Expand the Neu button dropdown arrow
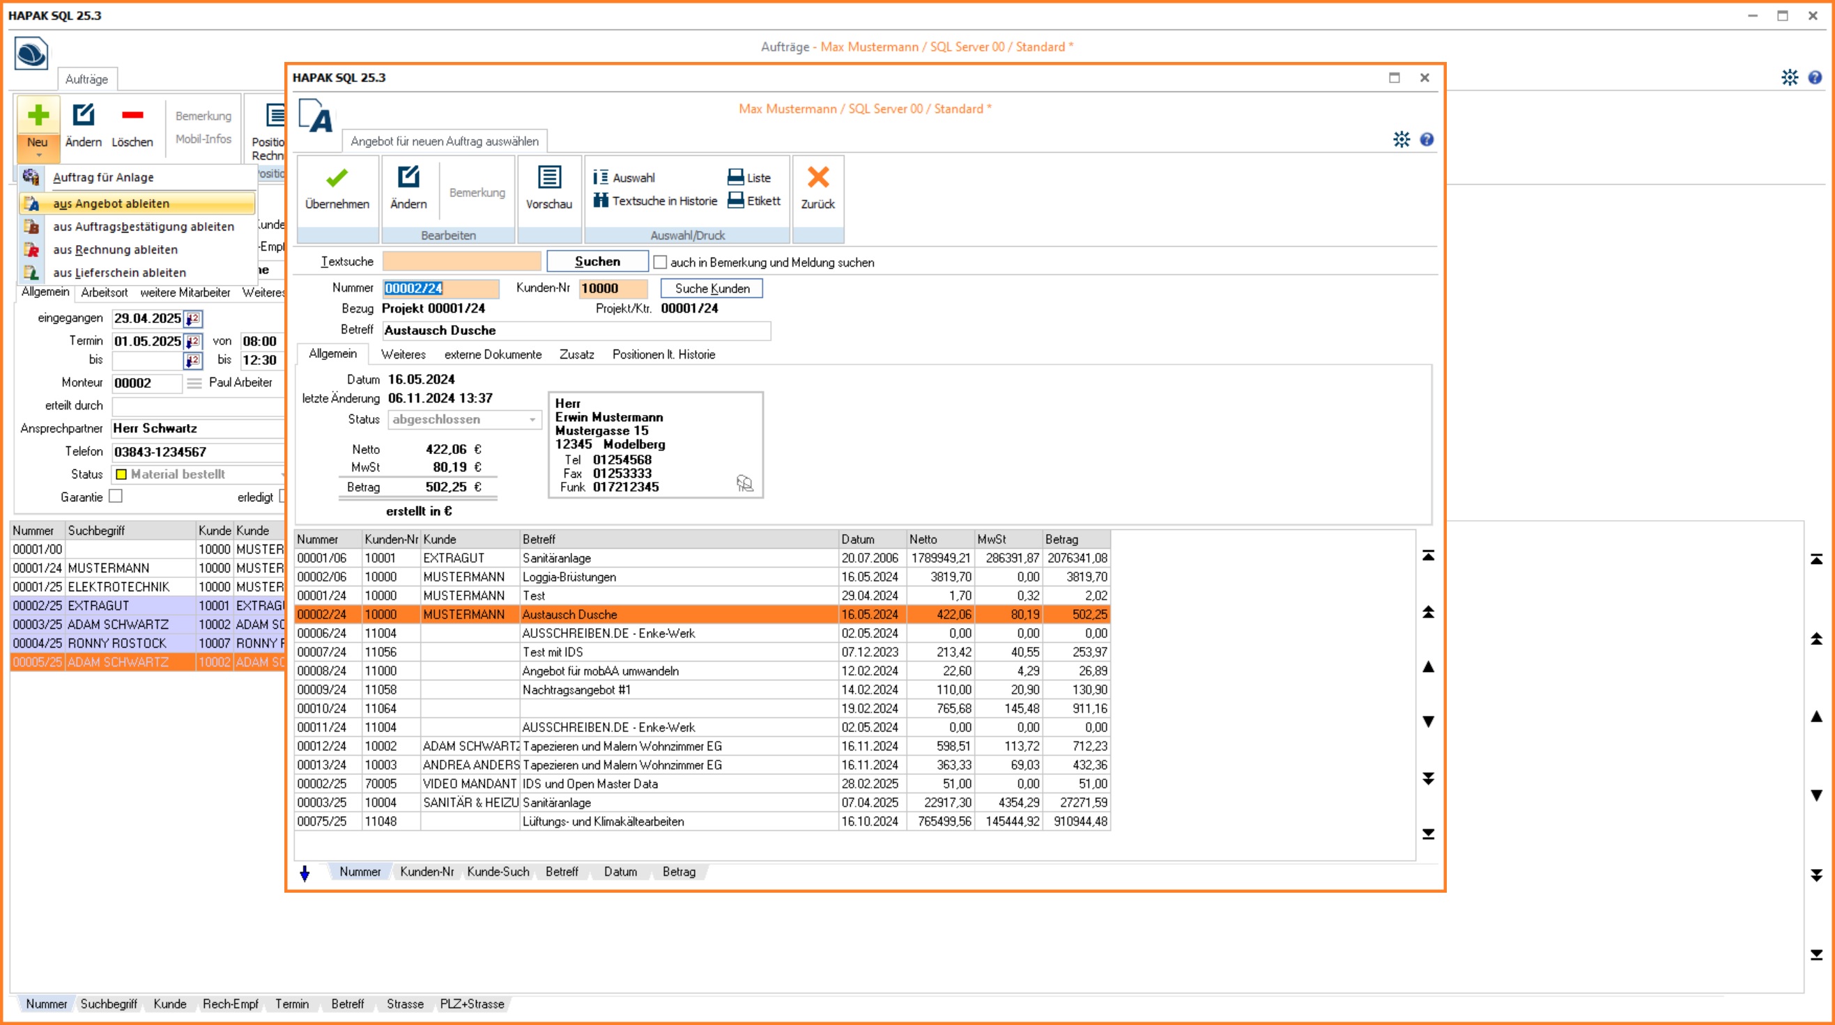The height and width of the screenshot is (1025, 1835). [x=38, y=155]
